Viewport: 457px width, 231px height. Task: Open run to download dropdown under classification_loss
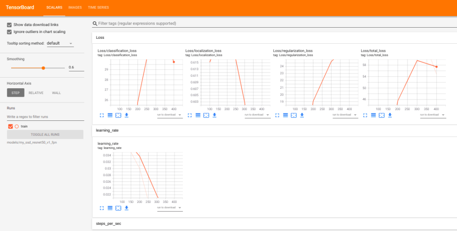click(x=170, y=115)
